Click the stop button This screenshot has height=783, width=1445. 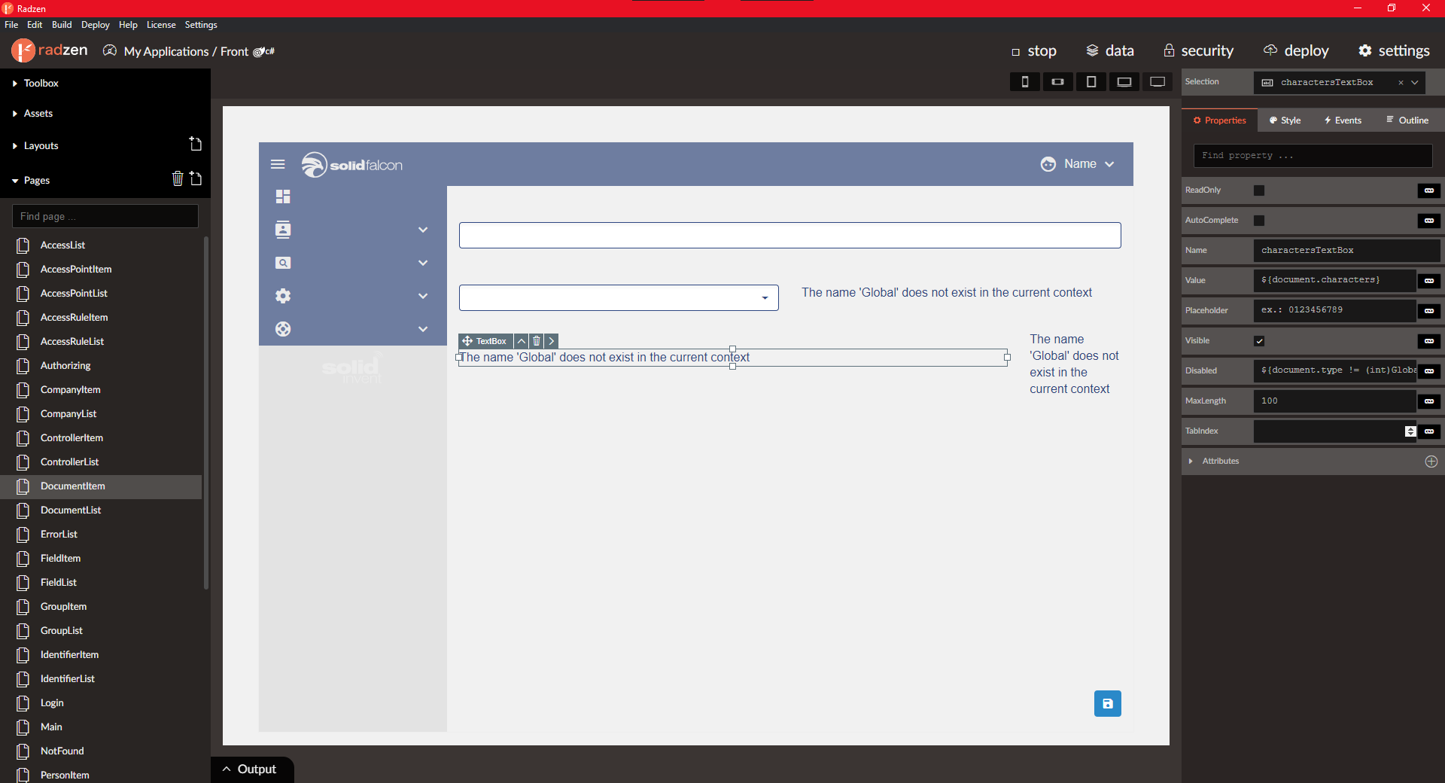click(1034, 50)
